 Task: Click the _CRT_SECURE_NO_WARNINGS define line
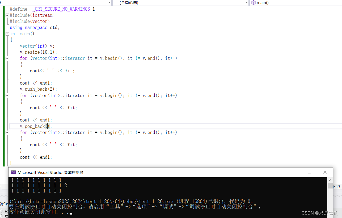pos(52,9)
